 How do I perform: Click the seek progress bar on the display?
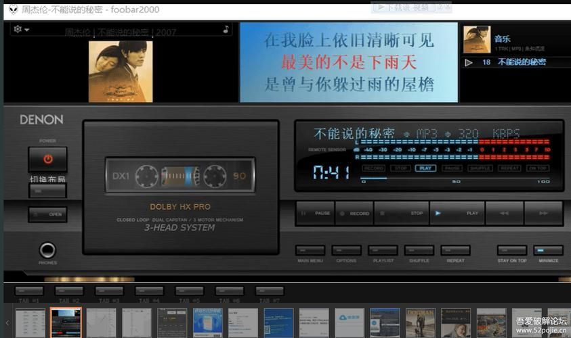tap(455, 178)
